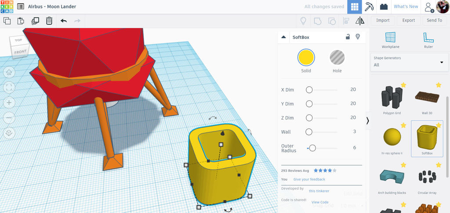Open the designs list icon
This screenshot has height=213, width=450.
coord(20,7)
